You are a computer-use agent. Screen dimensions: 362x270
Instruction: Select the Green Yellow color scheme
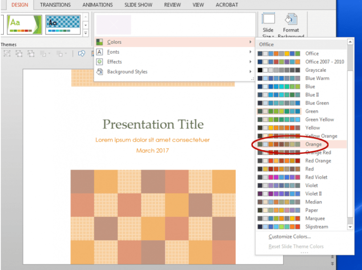pos(302,120)
